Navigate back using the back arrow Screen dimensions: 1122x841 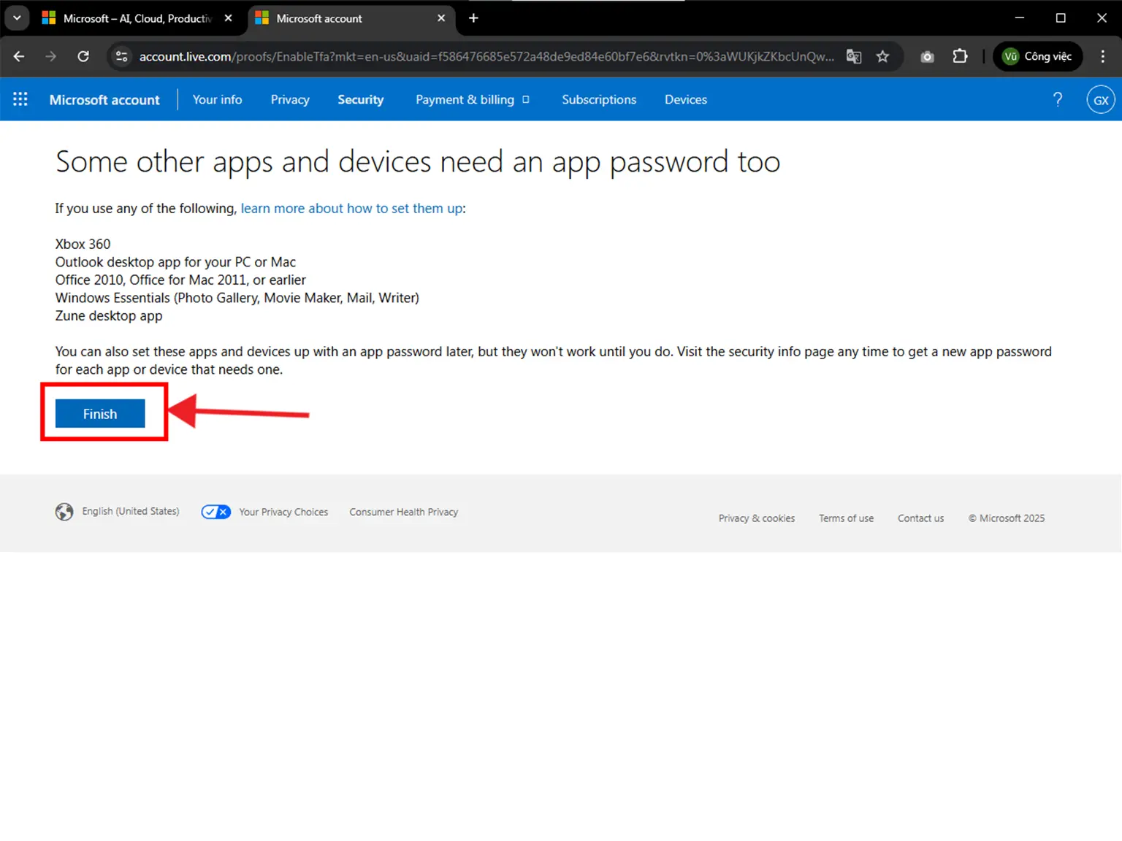coord(18,56)
